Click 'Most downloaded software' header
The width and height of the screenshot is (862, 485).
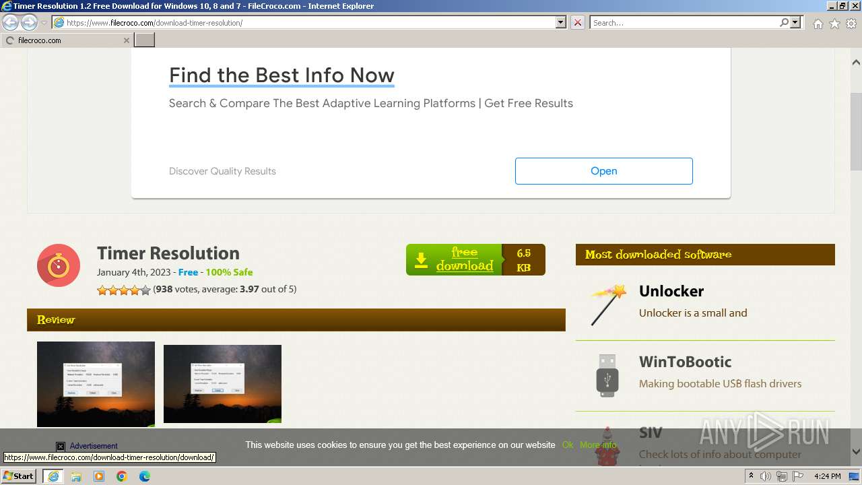pos(705,255)
